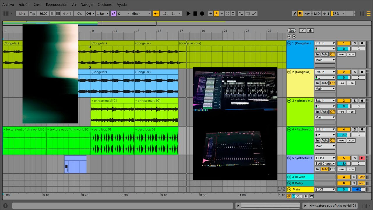
Task: Toggle the Draw Mode pencil icon
Action: (x=295, y=14)
